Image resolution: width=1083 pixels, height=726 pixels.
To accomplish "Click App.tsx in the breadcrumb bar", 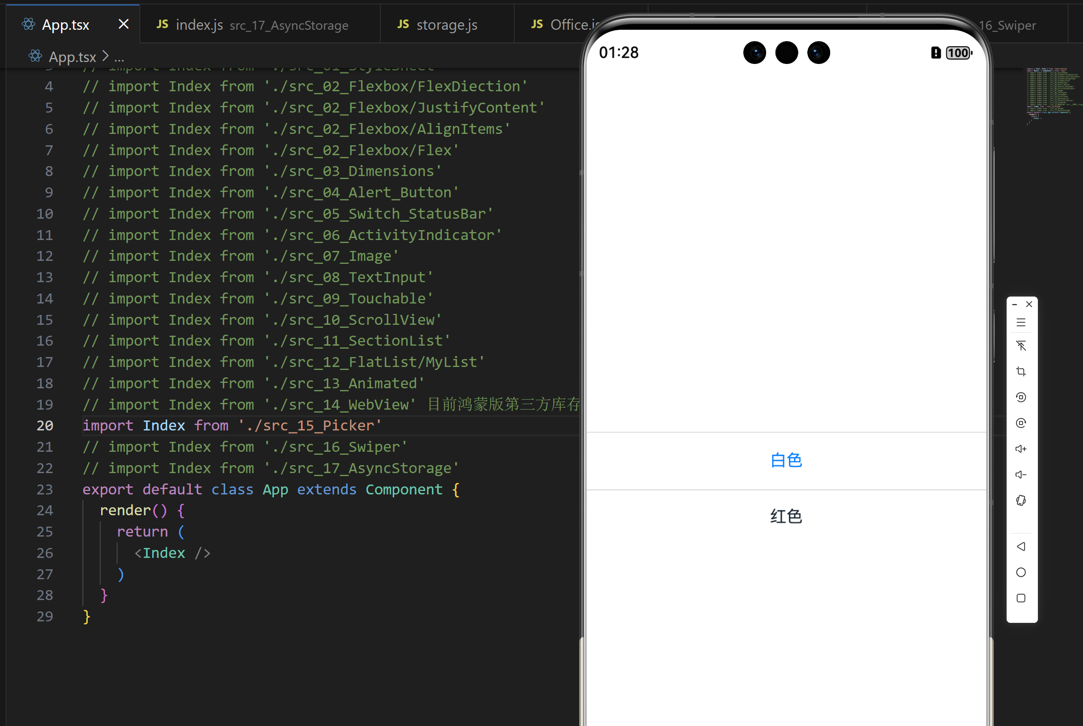I will click(x=72, y=57).
